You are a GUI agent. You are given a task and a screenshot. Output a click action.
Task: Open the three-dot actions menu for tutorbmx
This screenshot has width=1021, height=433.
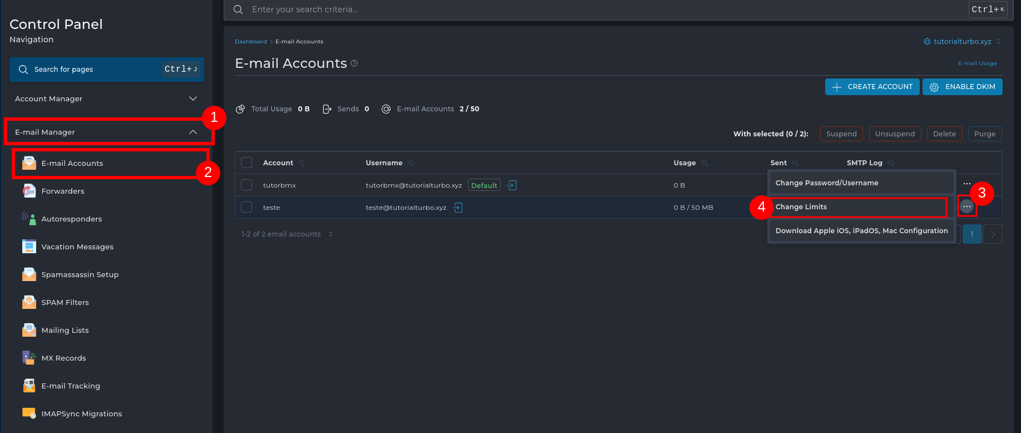click(967, 184)
